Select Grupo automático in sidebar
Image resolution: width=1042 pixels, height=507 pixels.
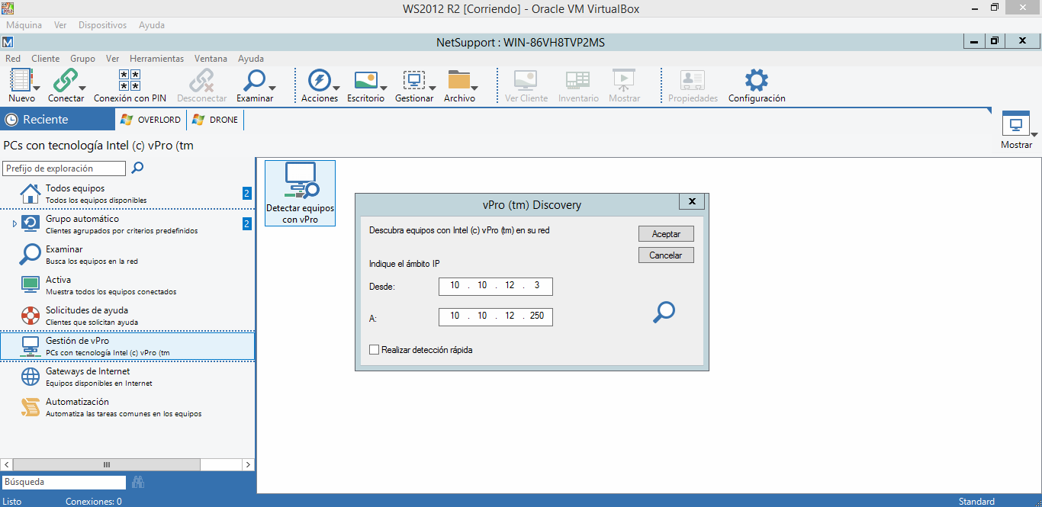click(127, 224)
